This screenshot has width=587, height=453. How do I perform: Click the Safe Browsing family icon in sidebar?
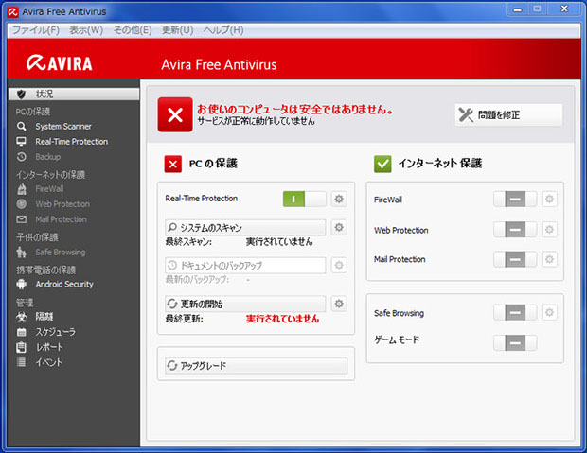(x=22, y=253)
